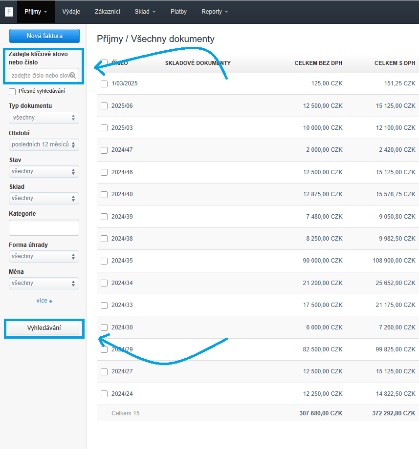Open the Příjmy menu
Image resolution: width=419 pixels, height=449 pixels.
click(36, 12)
